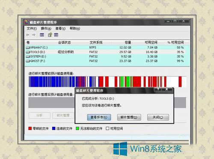214x159 pixels.
Task: Open the 操作(A) menu
Action: 46,29
